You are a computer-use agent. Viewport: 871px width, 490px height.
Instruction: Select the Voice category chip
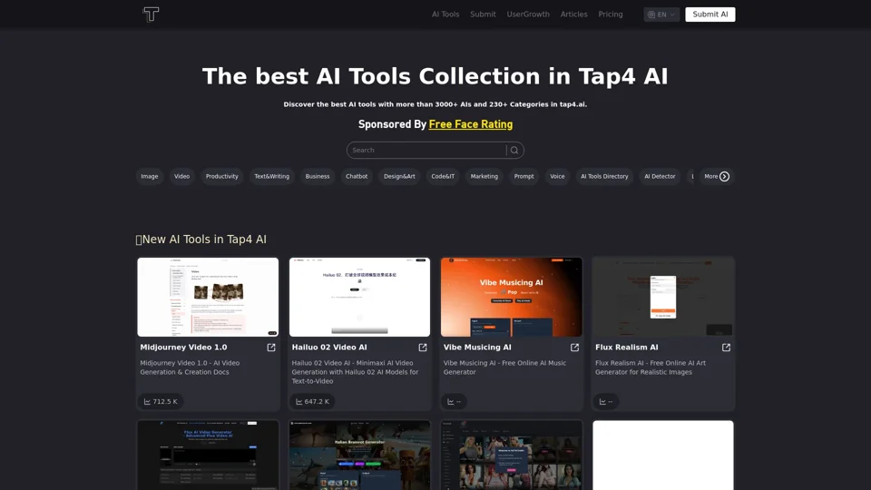coord(557,177)
